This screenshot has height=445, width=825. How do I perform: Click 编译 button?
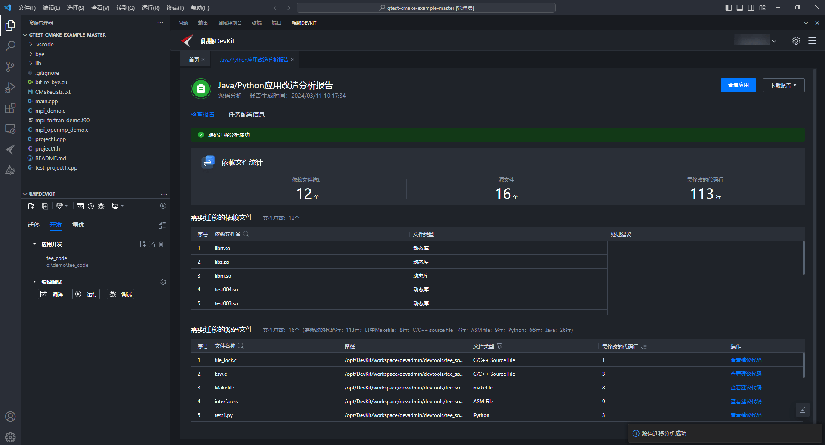52,294
